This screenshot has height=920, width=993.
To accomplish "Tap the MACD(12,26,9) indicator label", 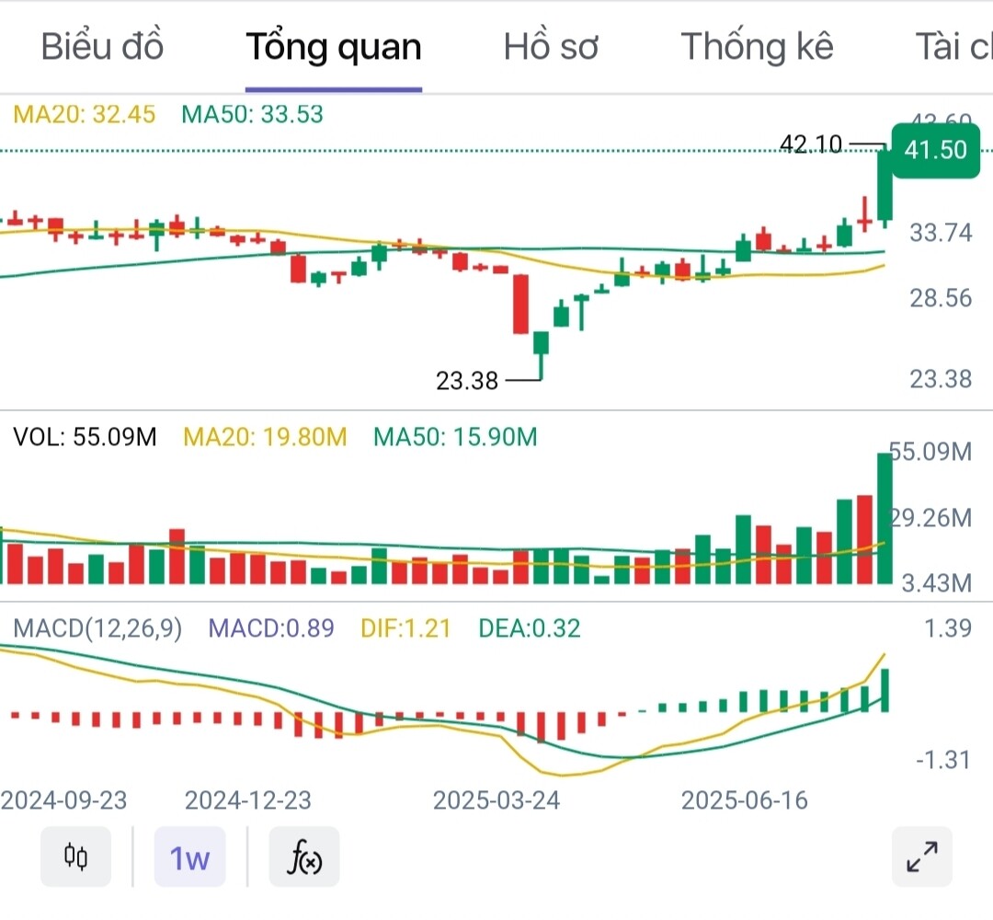I will point(97,628).
